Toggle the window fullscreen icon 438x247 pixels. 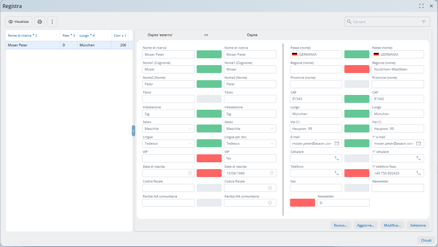(421, 6)
